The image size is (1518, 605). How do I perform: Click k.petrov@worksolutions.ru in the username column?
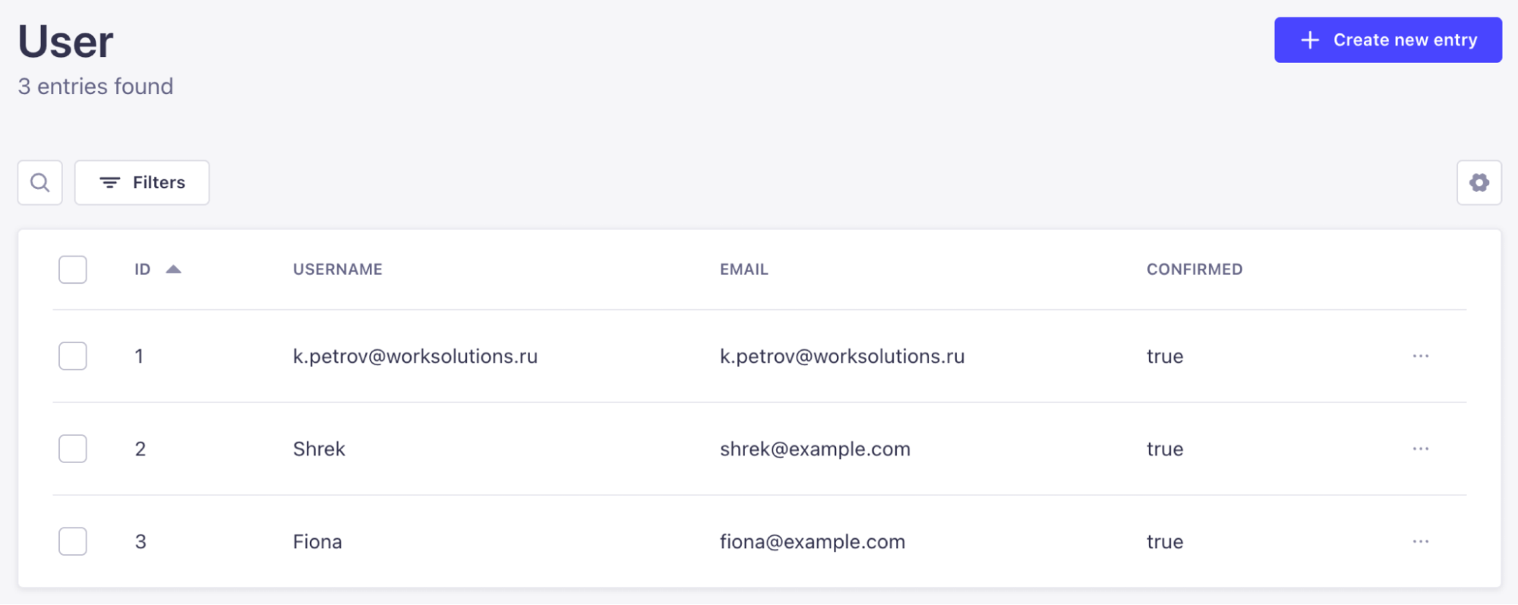pyautogui.click(x=415, y=356)
